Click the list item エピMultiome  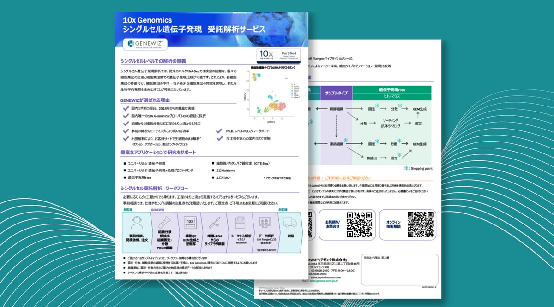227,170
